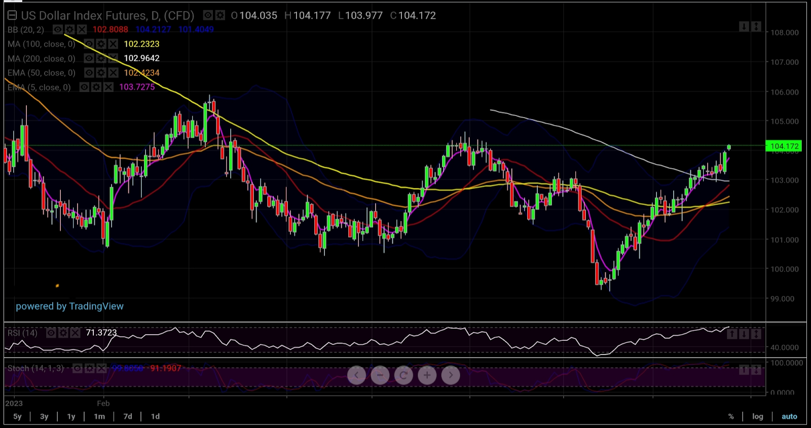The width and height of the screenshot is (811, 428).
Task: Click the 104.172 current price label
Action: tap(784, 146)
